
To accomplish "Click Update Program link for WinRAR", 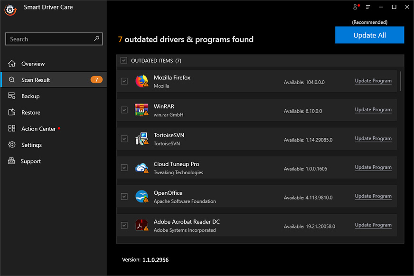I will [373, 109].
